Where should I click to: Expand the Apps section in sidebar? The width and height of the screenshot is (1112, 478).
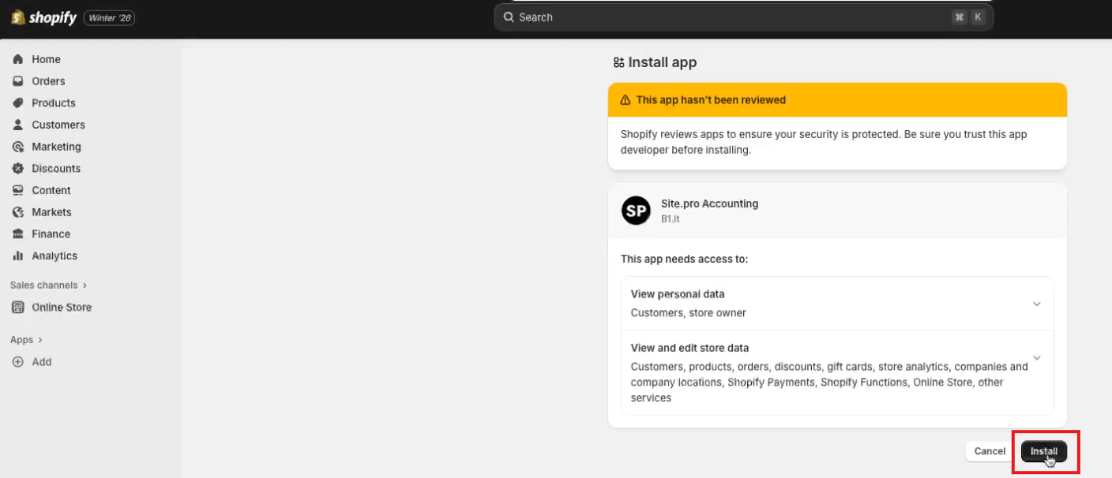click(x=26, y=340)
